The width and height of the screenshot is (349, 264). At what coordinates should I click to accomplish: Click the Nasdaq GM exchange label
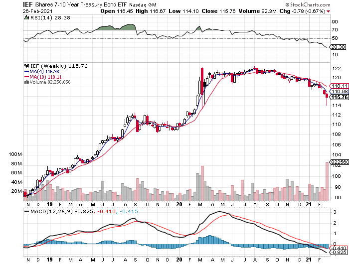pyautogui.click(x=143, y=4)
